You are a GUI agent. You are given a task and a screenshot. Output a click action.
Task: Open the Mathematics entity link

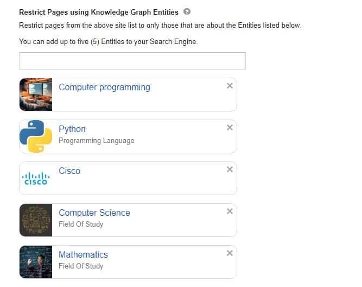pyautogui.click(x=83, y=254)
